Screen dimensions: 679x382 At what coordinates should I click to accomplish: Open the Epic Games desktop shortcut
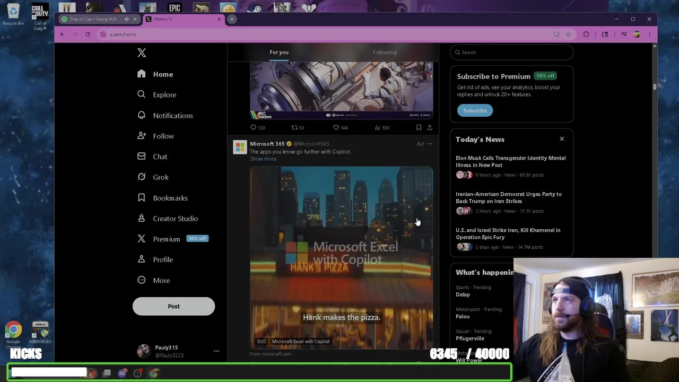click(x=175, y=7)
